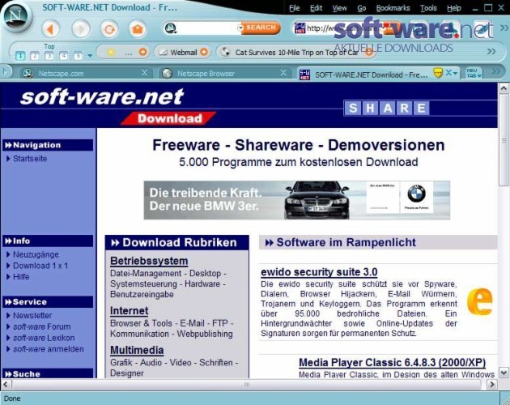
Task: Click the Netscape N logo
Action: click(16, 16)
